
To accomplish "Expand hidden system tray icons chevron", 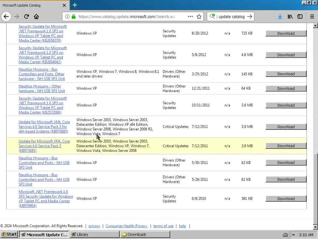I will pos(293,235).
